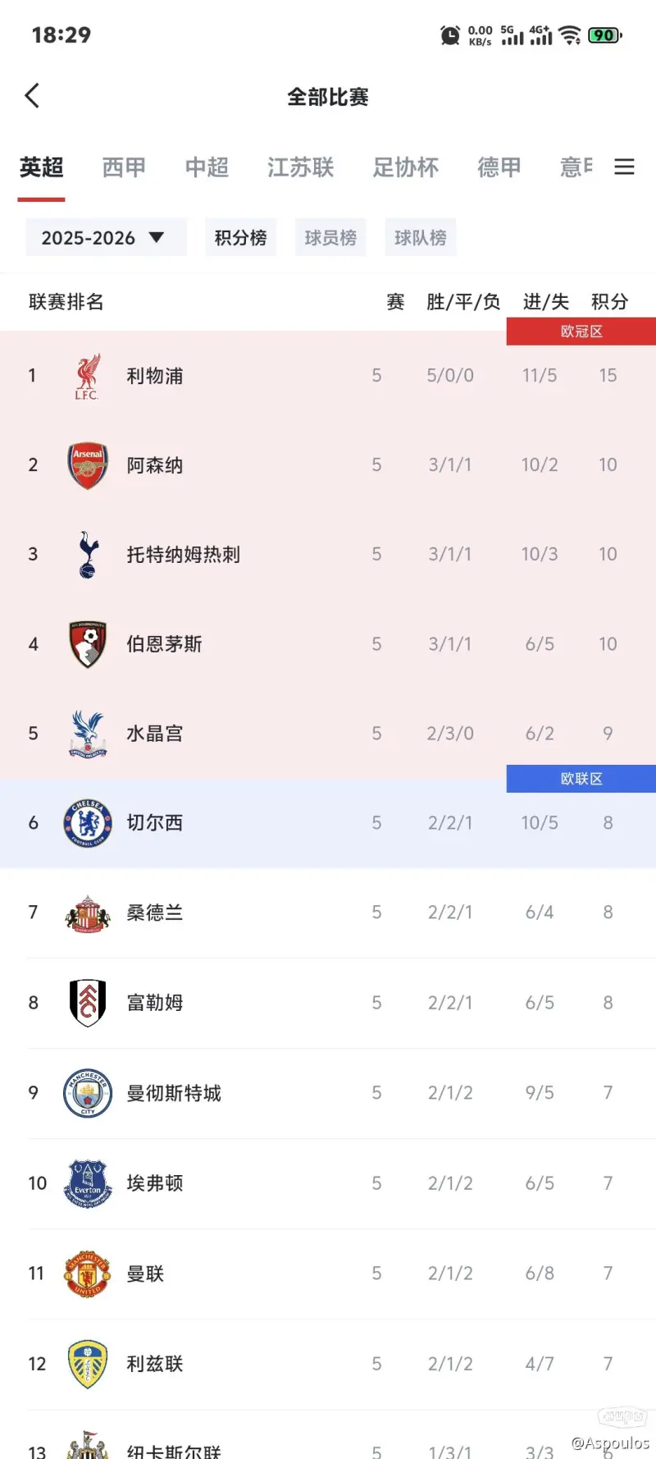Tap the Crystal Palace eagle crest
Image resolution: width=656 pixels, height=1459 pixels.
pyautogui.click(x=88, y=734)
